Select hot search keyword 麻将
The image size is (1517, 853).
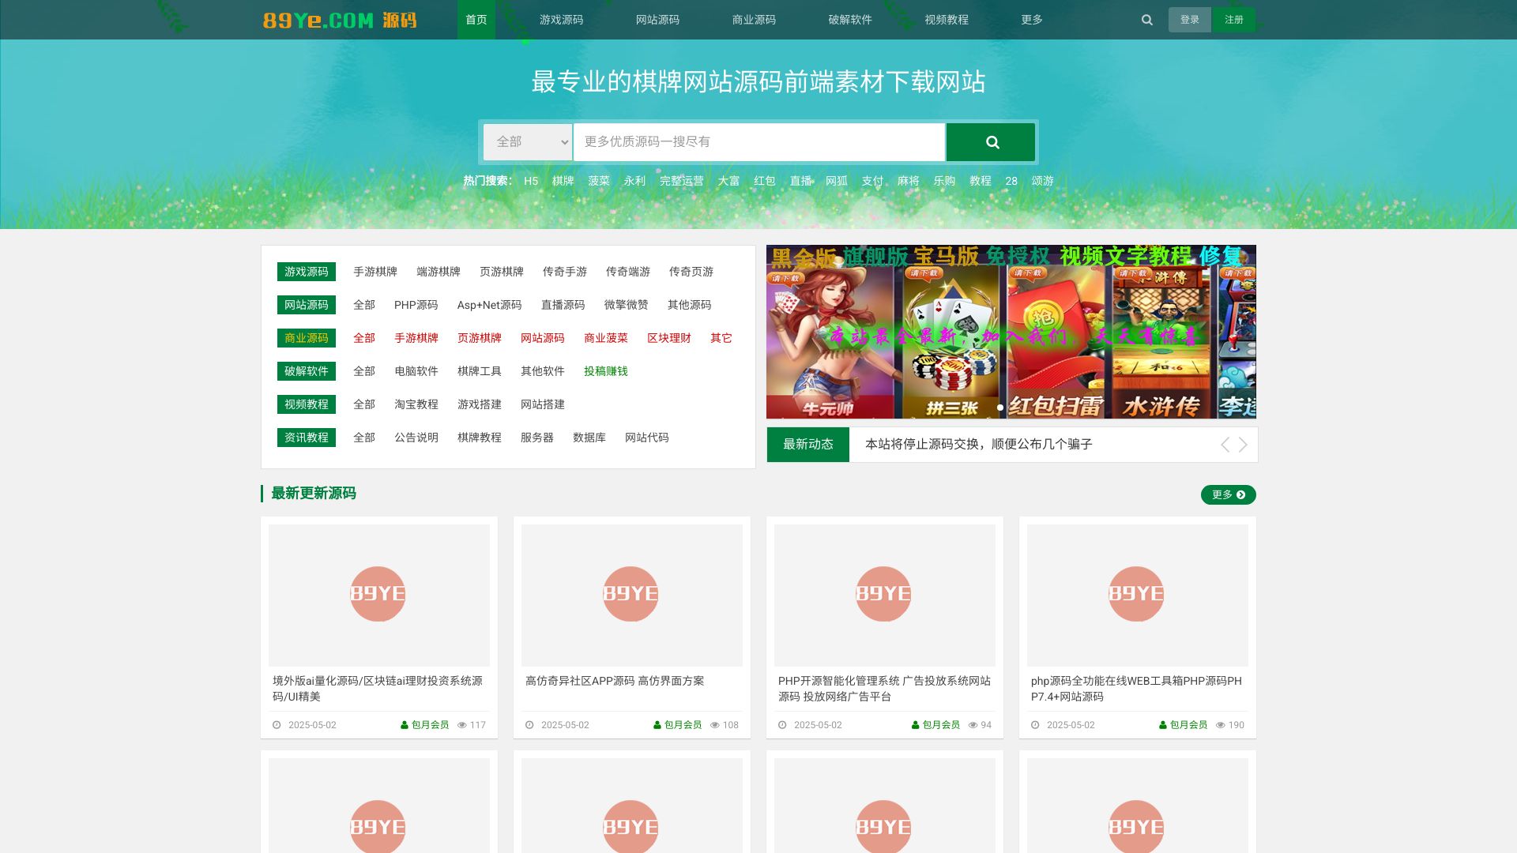coord(909,181)
